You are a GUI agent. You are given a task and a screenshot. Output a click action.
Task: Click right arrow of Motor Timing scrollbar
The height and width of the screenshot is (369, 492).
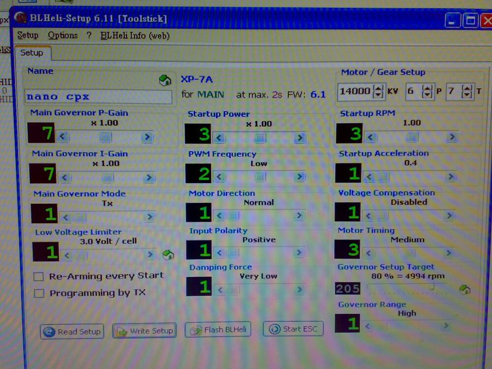tap(448, 253)
